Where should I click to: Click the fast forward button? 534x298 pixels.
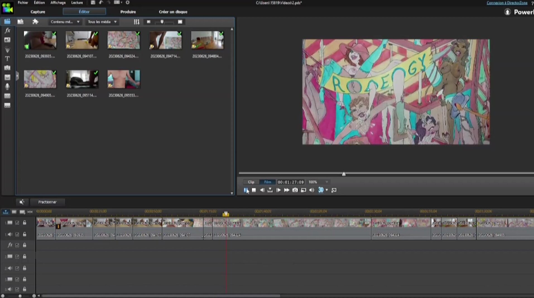tap(287, 190)
